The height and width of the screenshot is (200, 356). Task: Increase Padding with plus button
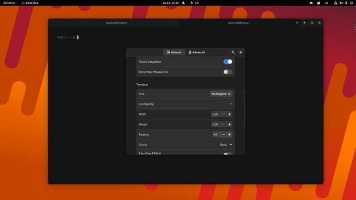229,134
